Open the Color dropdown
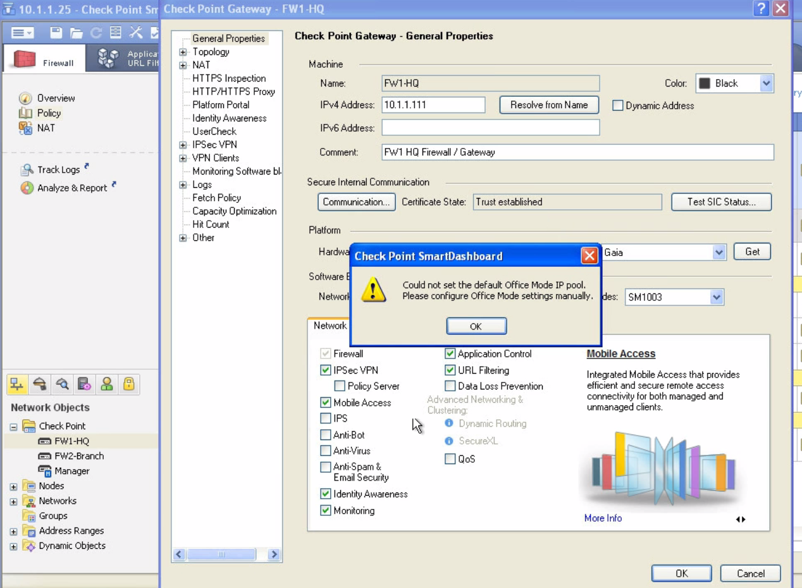Viewport: 802px width, 588px height. 766,83
